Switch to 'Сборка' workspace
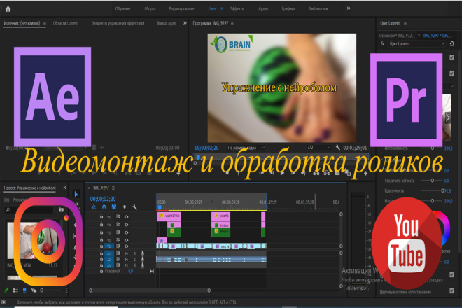The height and width of the screenshot is (308, 462). click(x=150, y=9)
